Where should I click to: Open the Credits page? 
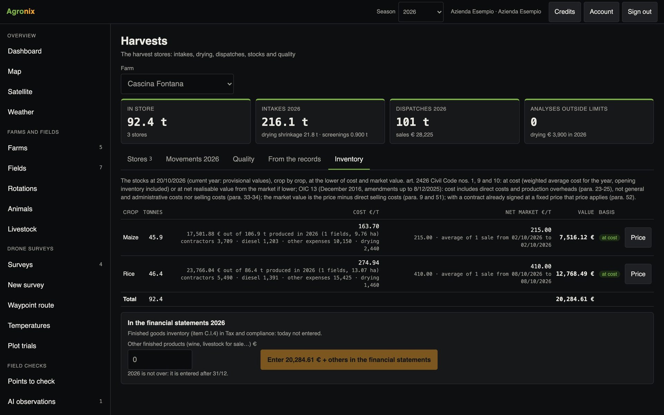564,12
